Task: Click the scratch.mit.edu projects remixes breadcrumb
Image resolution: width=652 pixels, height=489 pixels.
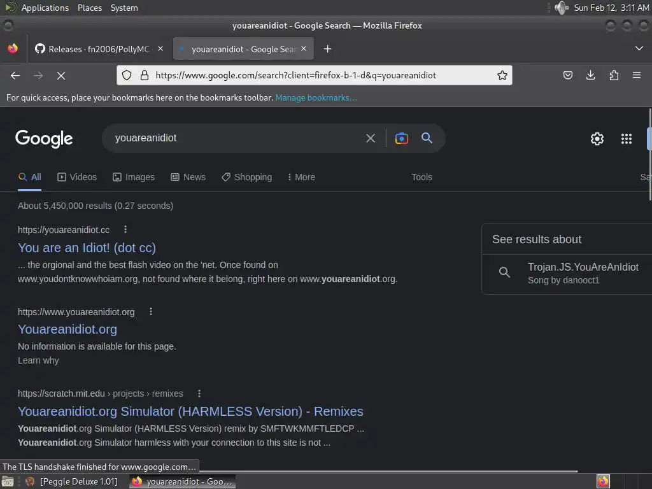Action: [x=100, y=393]
